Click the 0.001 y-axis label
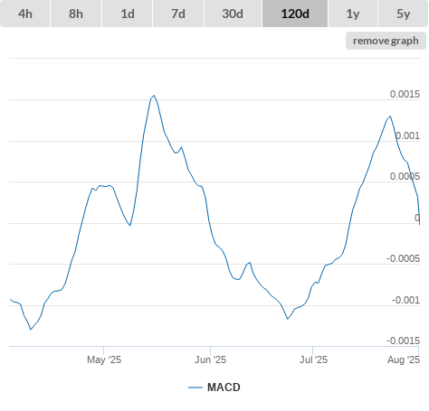This screenshot has height=411, width=429. (x=407, y=135)
